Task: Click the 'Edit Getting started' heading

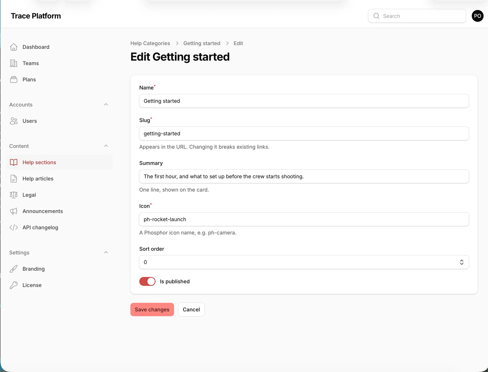Action: point(180,57)
